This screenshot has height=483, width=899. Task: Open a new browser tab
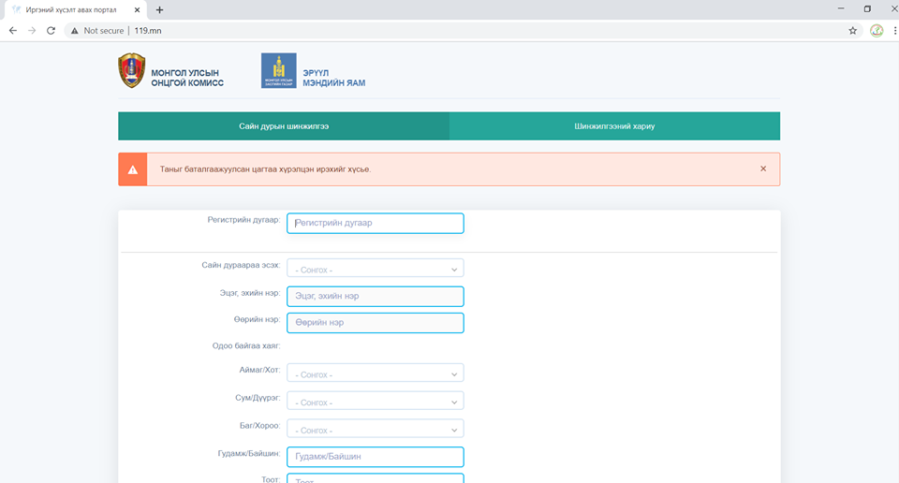159,9
